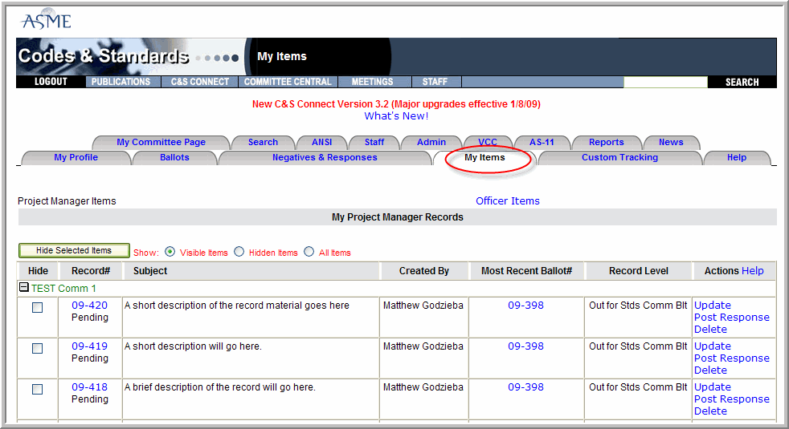
Task: Tick the hide checkbox for record 09-419
Action: tap(37, 348)
